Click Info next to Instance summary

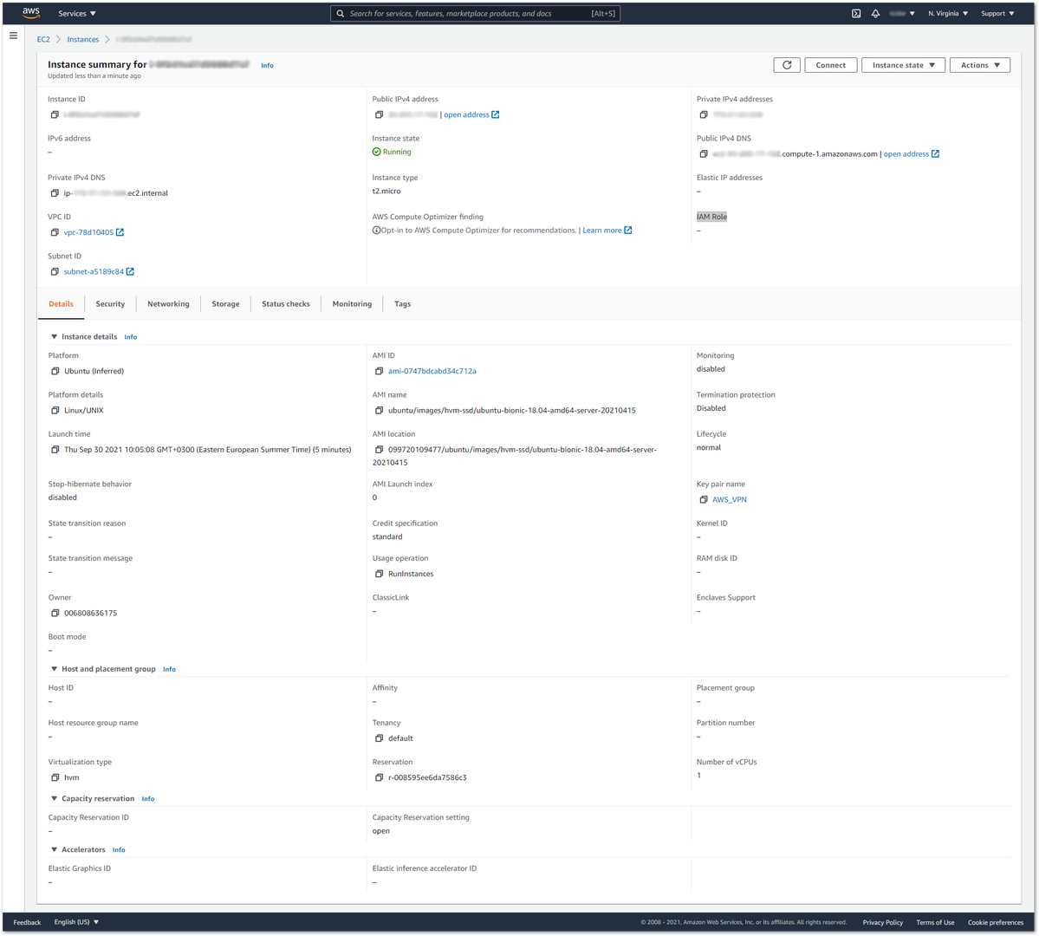point(267,66)
